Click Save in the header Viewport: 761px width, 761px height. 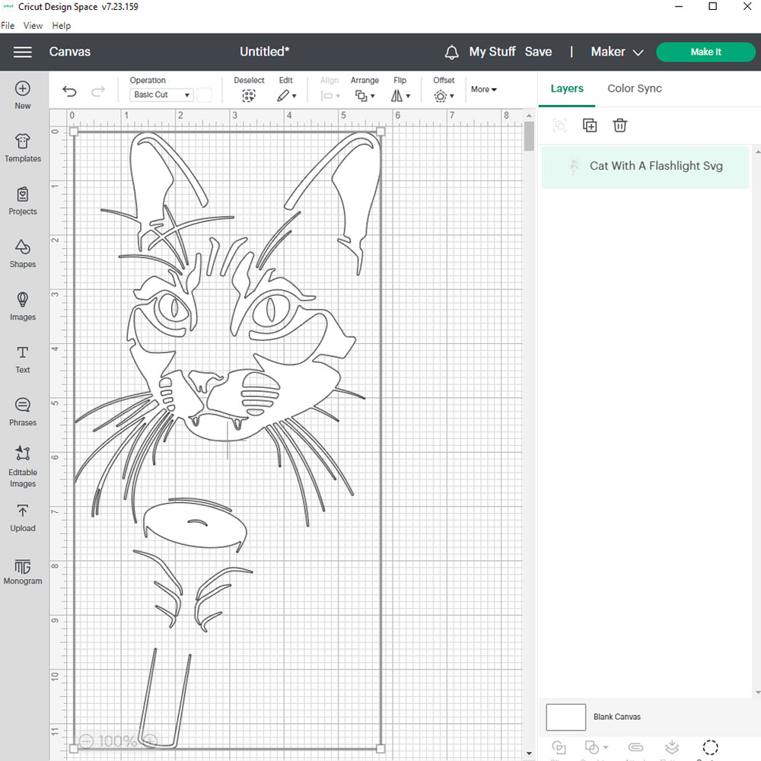[538, 52]
